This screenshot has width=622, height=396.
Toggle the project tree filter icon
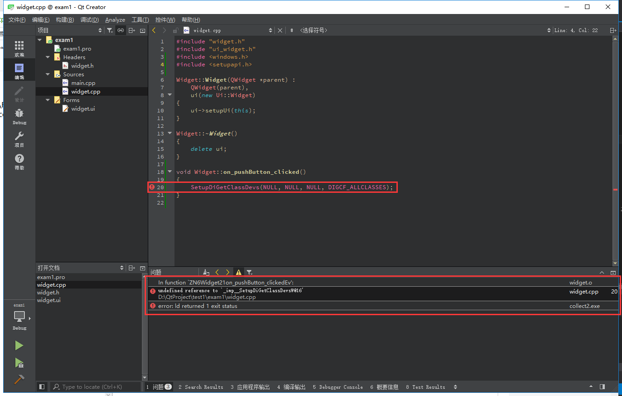[x=110, y=30]
